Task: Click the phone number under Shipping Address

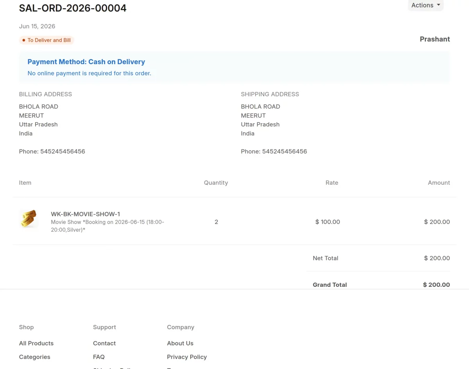Action: pos(274,151)
